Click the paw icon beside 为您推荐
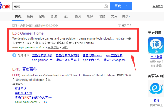The image size is (164, 107). [14, 55]
